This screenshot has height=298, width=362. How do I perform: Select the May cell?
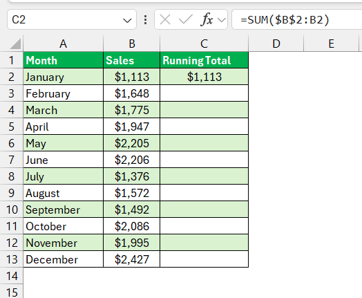63,143
